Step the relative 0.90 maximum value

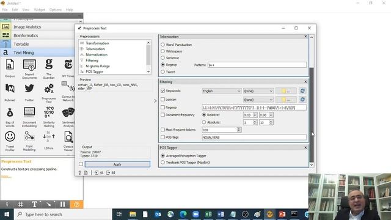point(271,115)
